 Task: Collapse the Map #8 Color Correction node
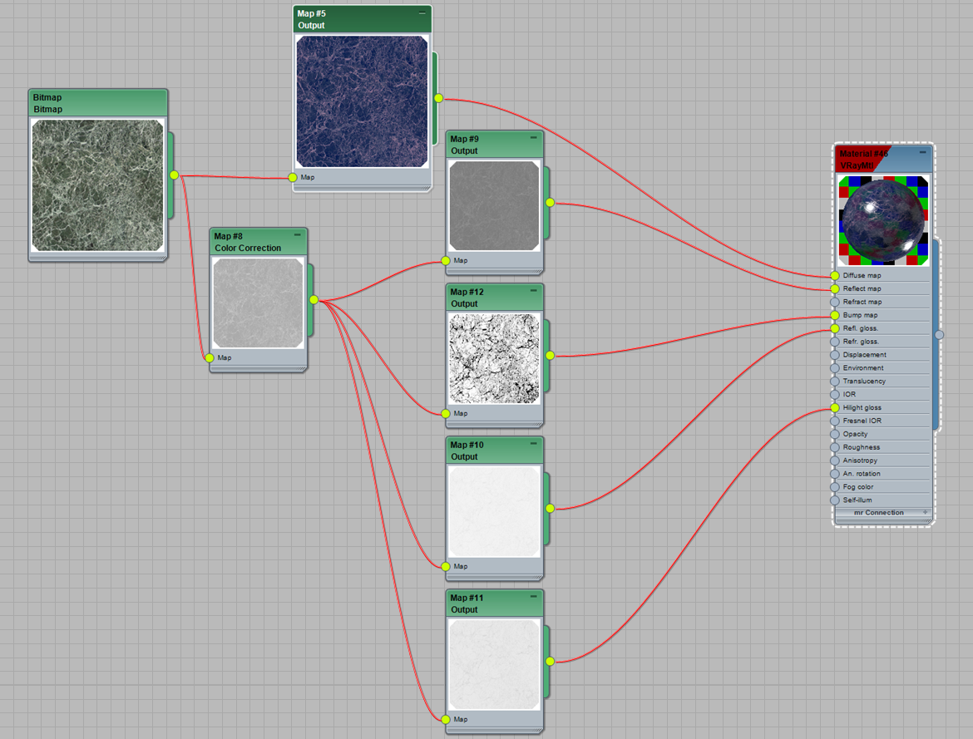click(x=297, y=235)
